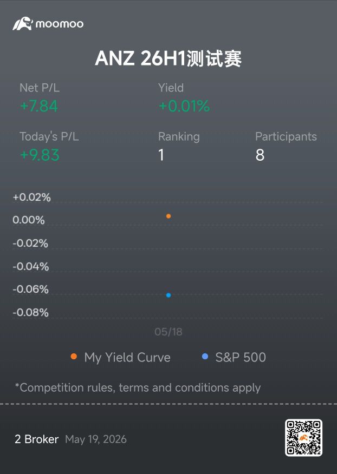Toggle the My Yield Curve legend label
The height and width of the screenshot is (474, 337).
[127, 358]
